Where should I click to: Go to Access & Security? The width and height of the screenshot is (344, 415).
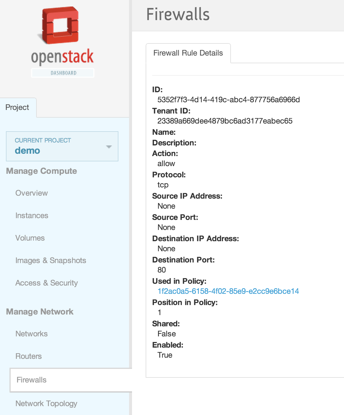46,283
